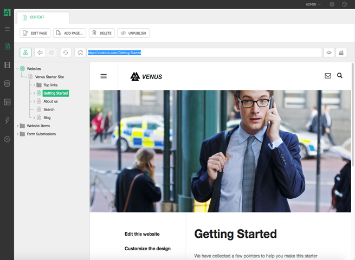Expand the Website Items folder
The width and height of the screenshot is (355, 260).
[17, 126]
